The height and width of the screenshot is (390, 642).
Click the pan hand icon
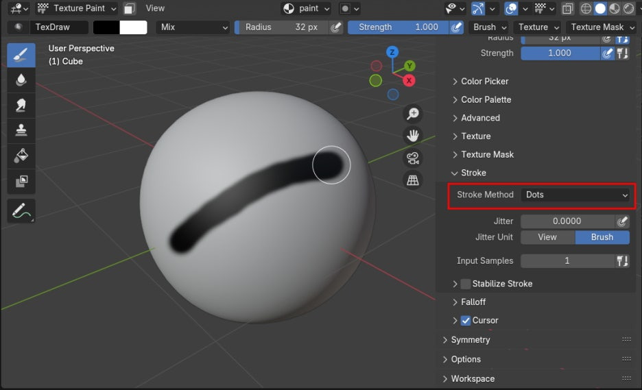point(413,136)
